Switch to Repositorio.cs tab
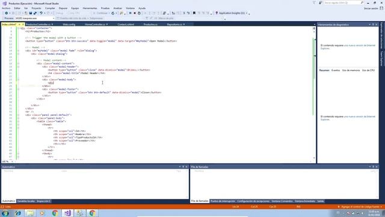This screenshot has width=385, height=217. [174, 24]
